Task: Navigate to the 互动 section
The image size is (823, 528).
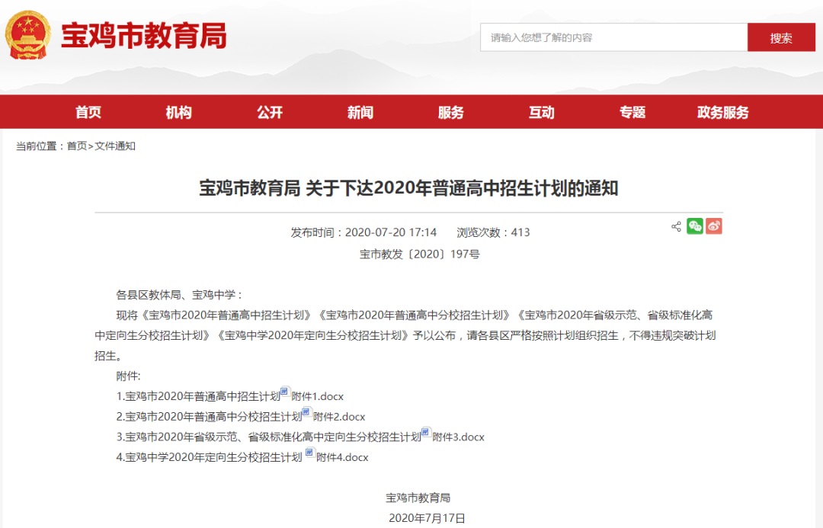Action: [x=542, y=113]
